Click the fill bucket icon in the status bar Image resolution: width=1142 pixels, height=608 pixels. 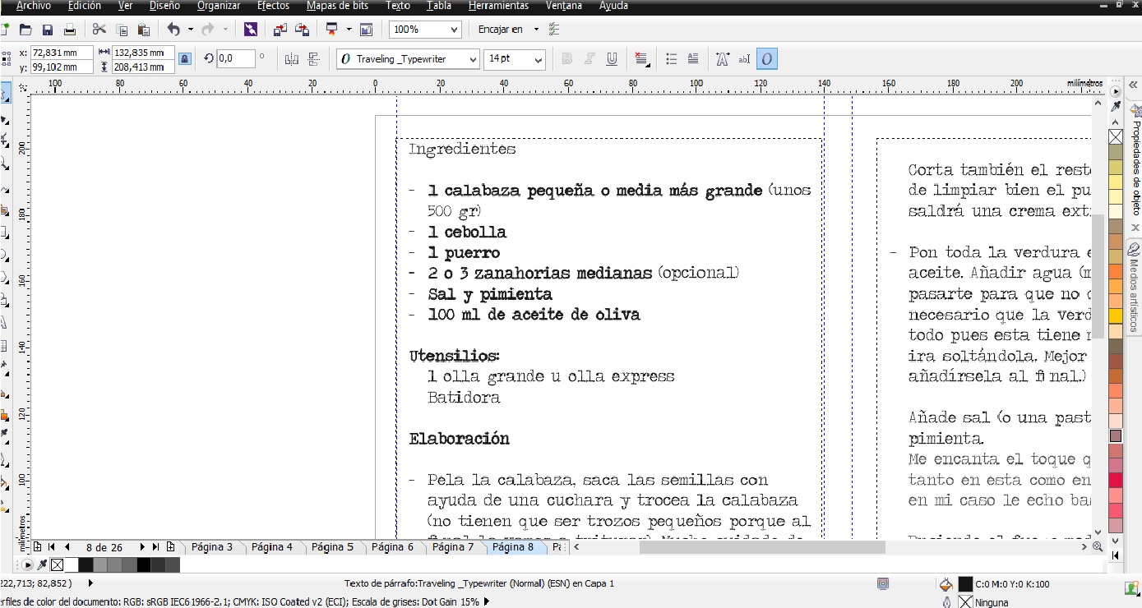point(946,584)
